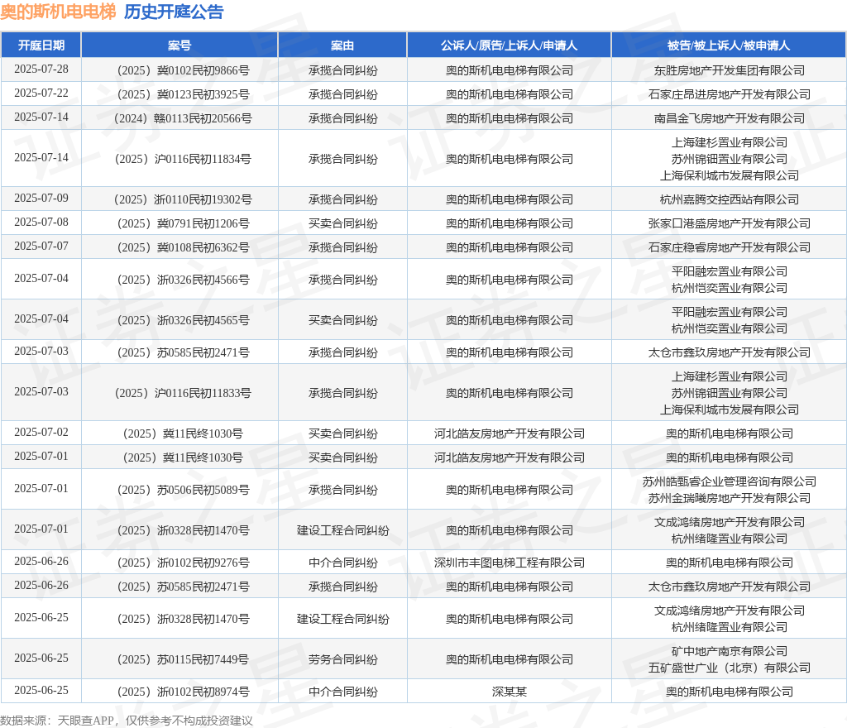This screenshot has height=728, width=847.
Task: Click the 被告/被上诉人/被申请人 column header
Action: point(729,45)
